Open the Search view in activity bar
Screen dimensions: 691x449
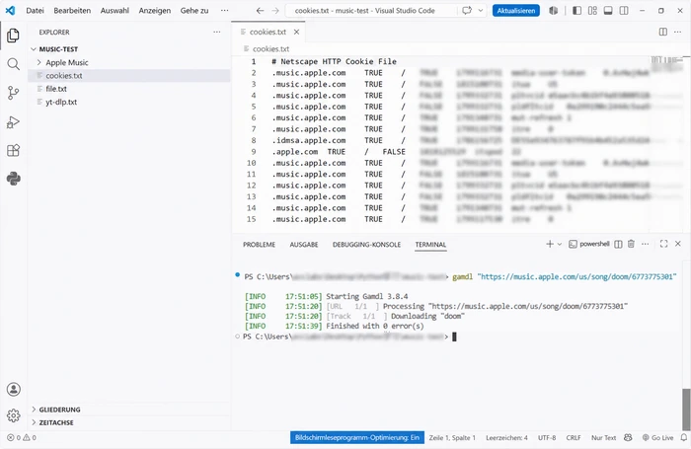pyautogui.click(x=13, y=64)
